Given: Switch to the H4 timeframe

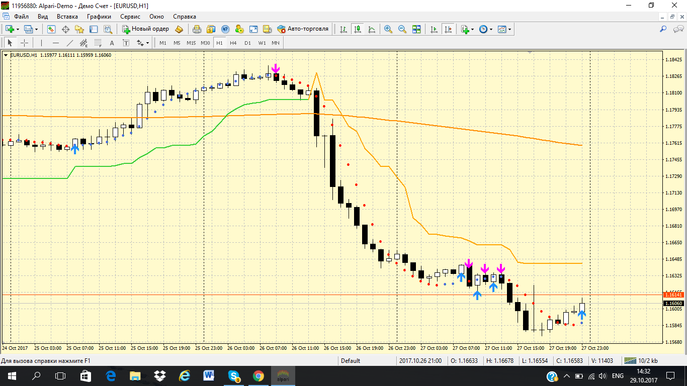Looking at the screenshot, I should [233, 43].
